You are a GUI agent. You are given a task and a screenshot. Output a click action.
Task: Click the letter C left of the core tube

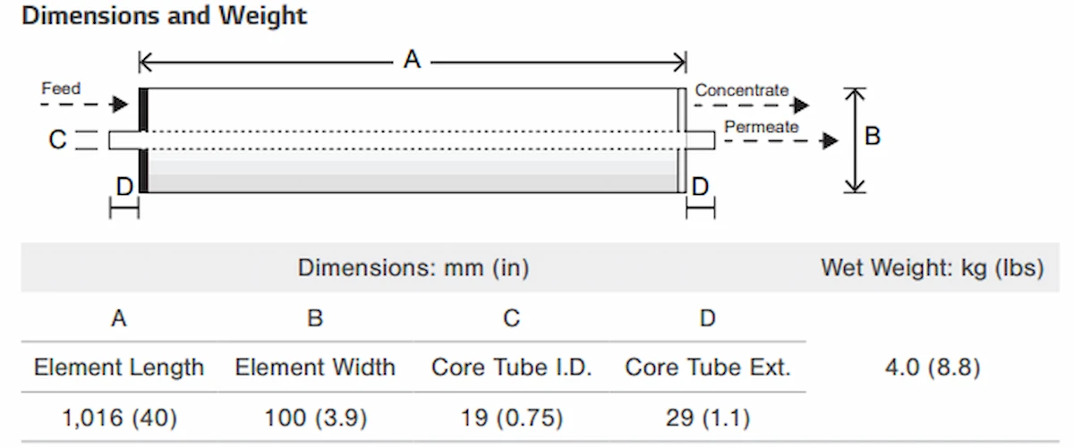click(x=57, y=140)
